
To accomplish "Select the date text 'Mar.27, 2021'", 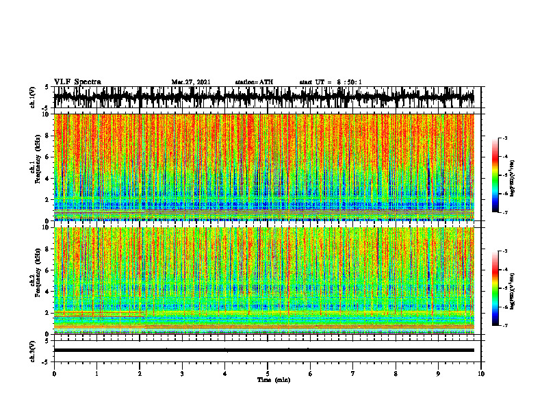I will click(x=191, y=82).
